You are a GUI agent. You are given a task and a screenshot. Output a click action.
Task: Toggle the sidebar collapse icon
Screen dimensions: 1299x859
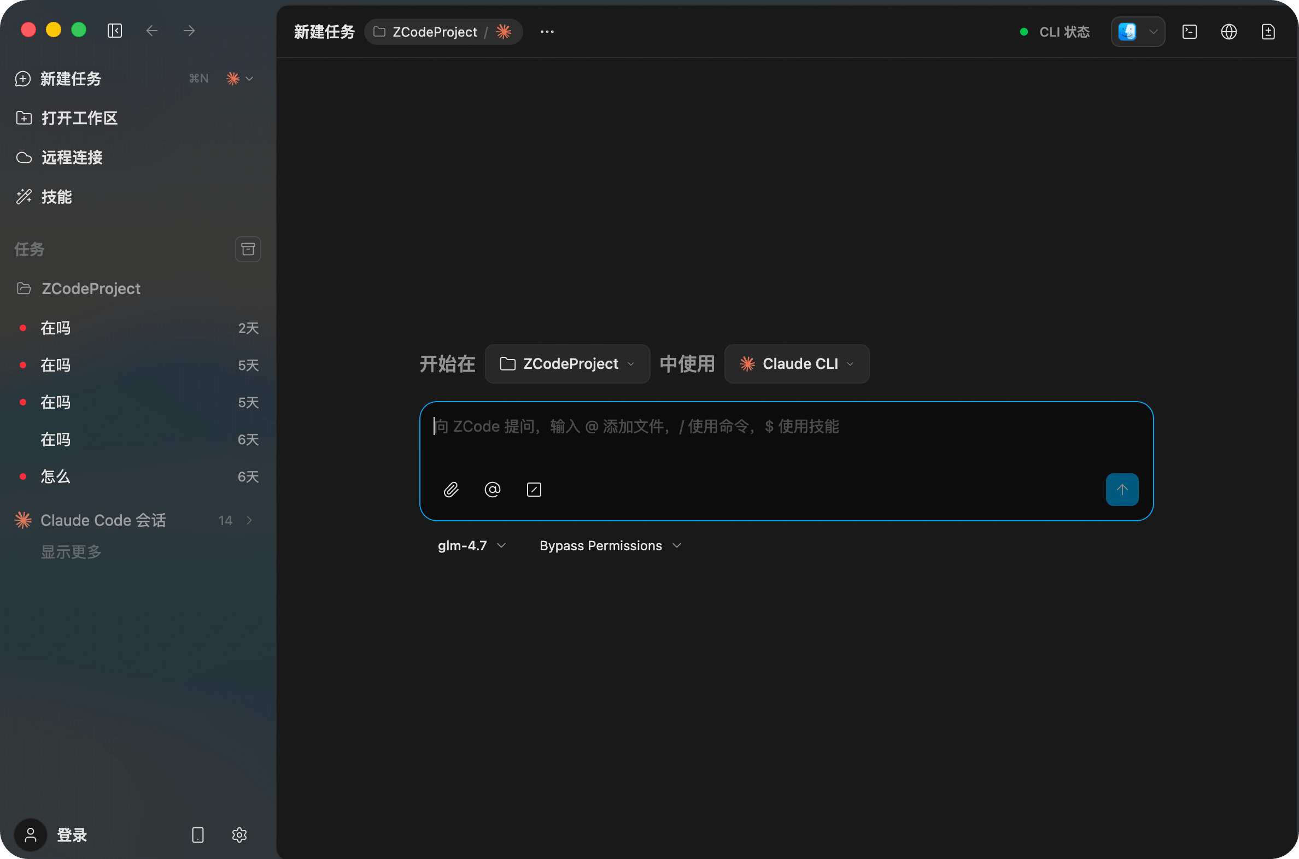115,31
